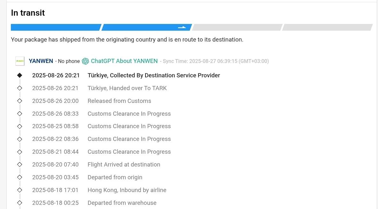Click the last gray progress bar segment
The height and width of the screenshot is (209, 378).
(x=327, y=27)
